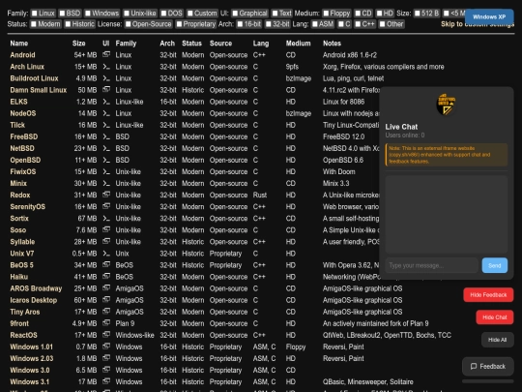Click Skip to custom settings link
Viewport: 522px width, 392px height.
478,24
